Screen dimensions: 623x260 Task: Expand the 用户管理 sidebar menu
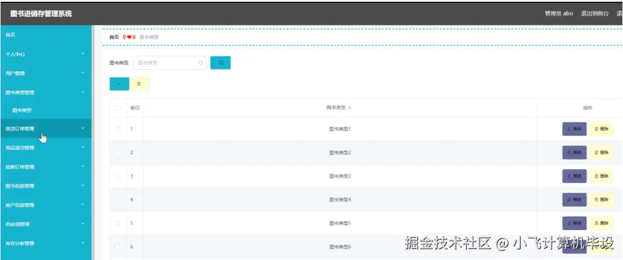[x=46, y=73]
